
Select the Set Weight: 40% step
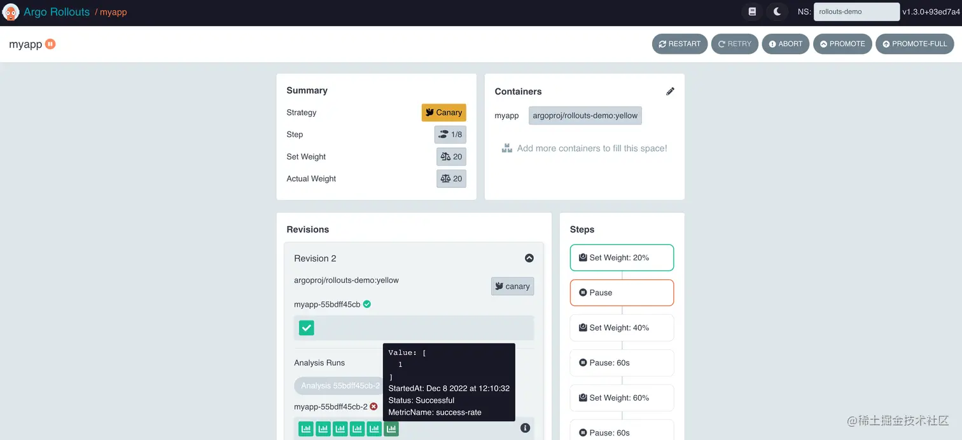tap(622, 328)
